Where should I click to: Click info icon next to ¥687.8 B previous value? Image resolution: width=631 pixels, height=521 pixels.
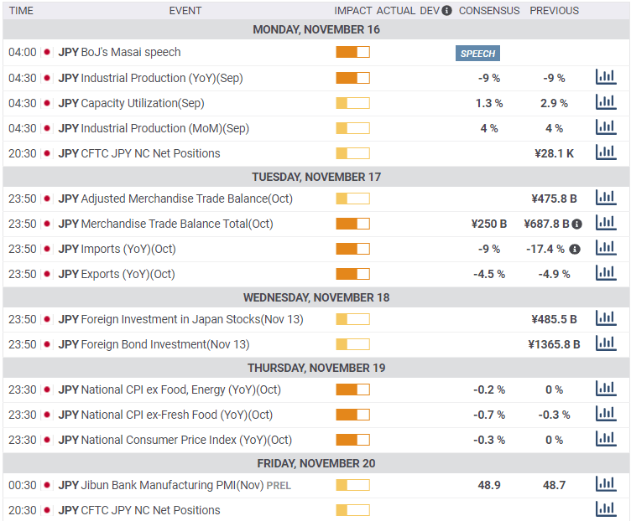[x=577, y=224]
